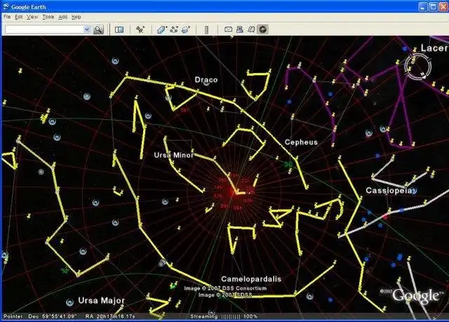Open the Add menu
Viewport: 449px width, 322px height.
pos(62,17)
